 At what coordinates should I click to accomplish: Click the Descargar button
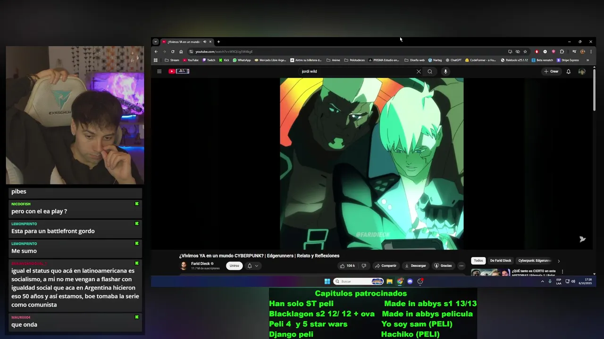[416, 266]
